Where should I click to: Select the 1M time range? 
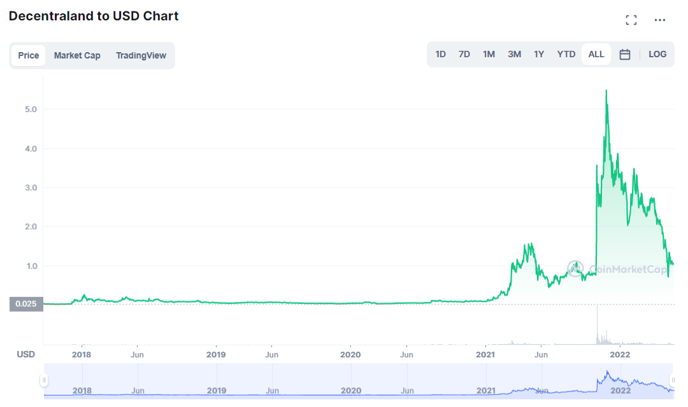tap(489, 54)
